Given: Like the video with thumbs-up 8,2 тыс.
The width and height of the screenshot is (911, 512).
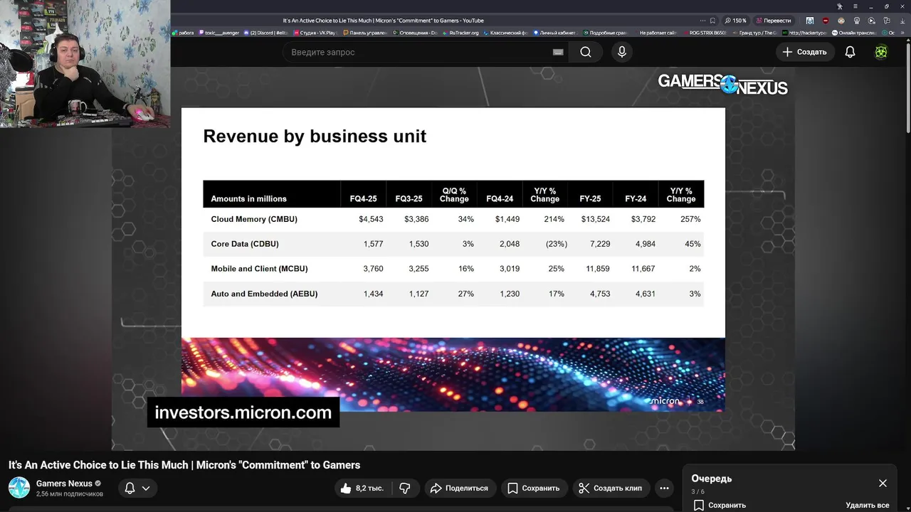Looking at the screenshot, I should [x=362, y=488].
